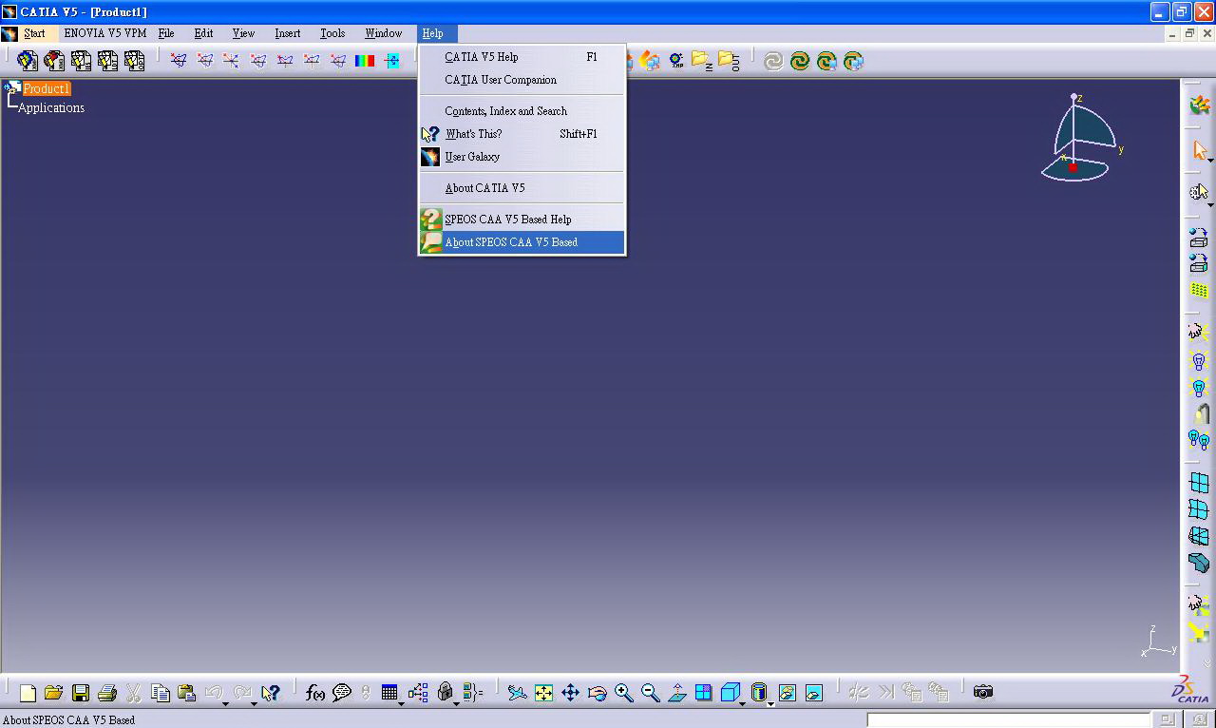
Task: Open CATIA V5 Help entry
Action: click(x=522, y=57)
